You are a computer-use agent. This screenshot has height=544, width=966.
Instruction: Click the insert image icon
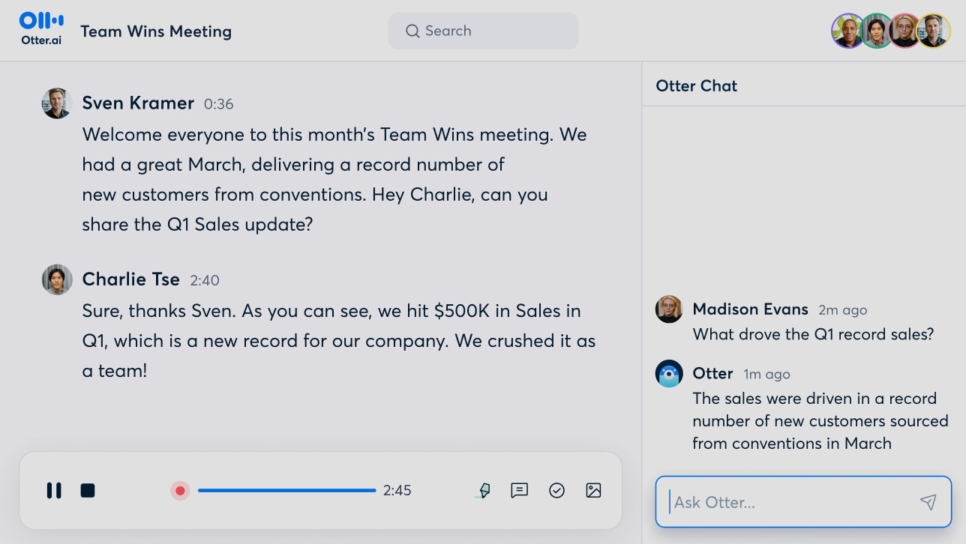[593, 491]
